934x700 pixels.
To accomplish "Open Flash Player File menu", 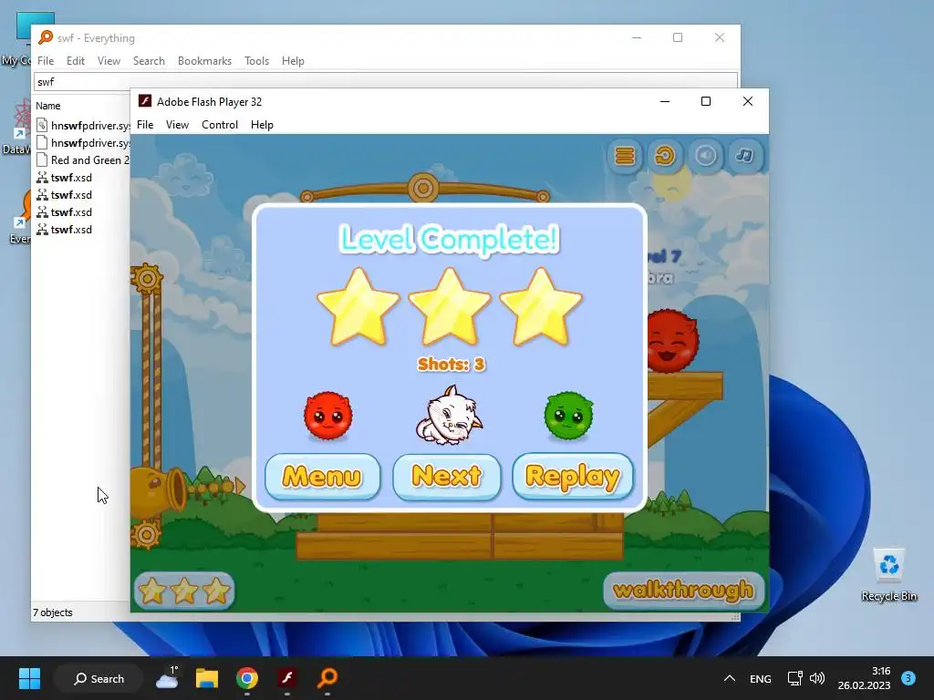I will point(145,125).
